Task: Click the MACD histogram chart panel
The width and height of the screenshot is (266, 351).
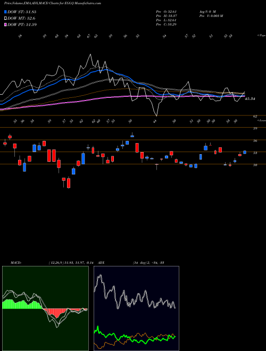Action: click(45, 308)
